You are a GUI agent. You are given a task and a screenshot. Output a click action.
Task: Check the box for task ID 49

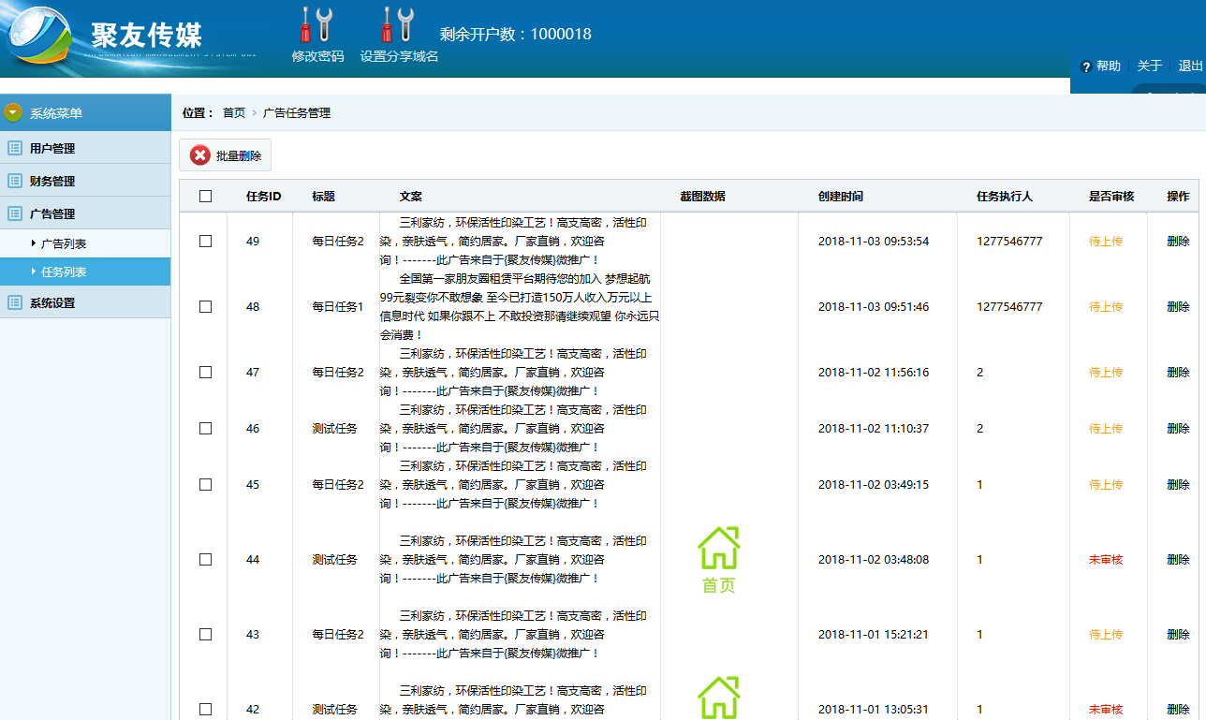206,242
